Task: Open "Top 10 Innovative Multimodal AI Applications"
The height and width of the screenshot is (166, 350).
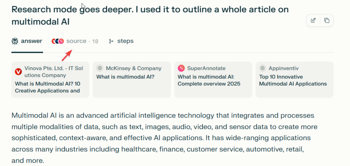Action: pyautogui.click(x=293, y=80)
